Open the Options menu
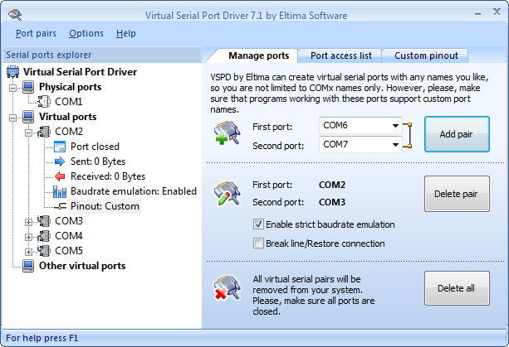This screenshot has width=509, height=347. pos(86,33)
